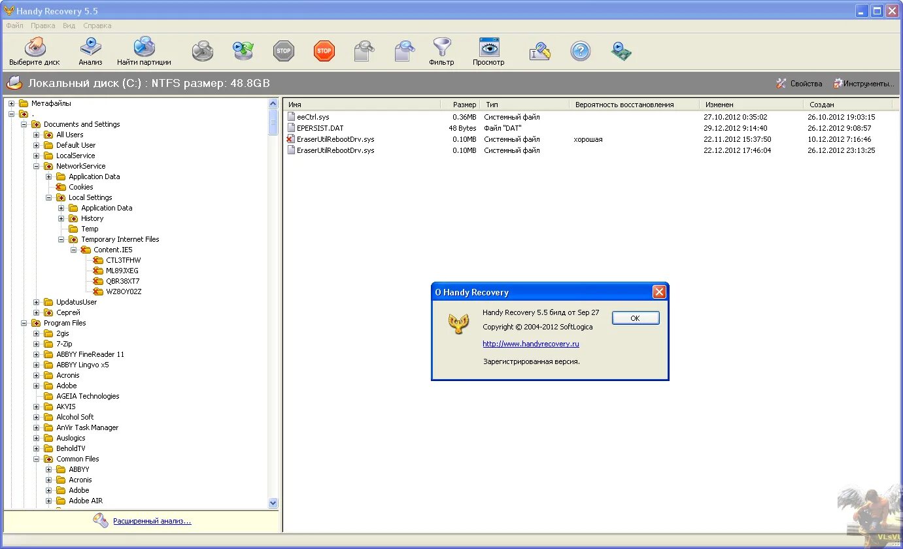Click the Cookies deleted folder icon
This screenshot has width=903, height=549.
tap(61, 187)
